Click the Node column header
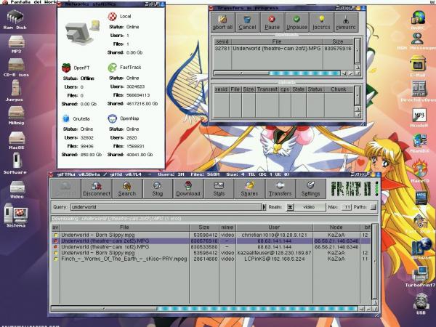436x327 pixels. (336, 227)
